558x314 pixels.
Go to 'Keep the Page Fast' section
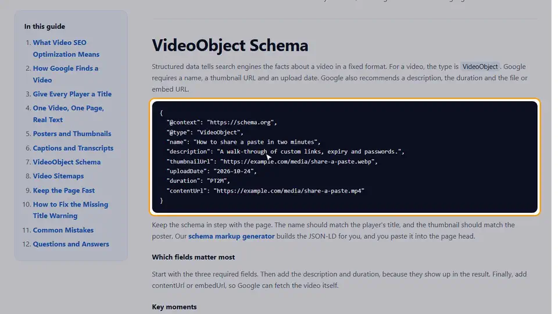pyautogui.click(x=64, y=191)
